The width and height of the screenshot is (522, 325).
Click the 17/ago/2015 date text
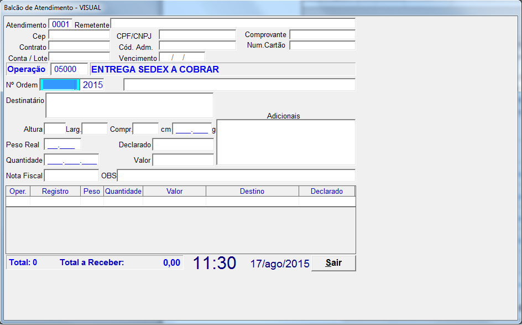click(x=280, y=264)
